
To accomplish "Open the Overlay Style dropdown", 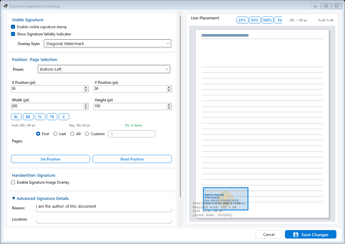I will pos(107,43).
